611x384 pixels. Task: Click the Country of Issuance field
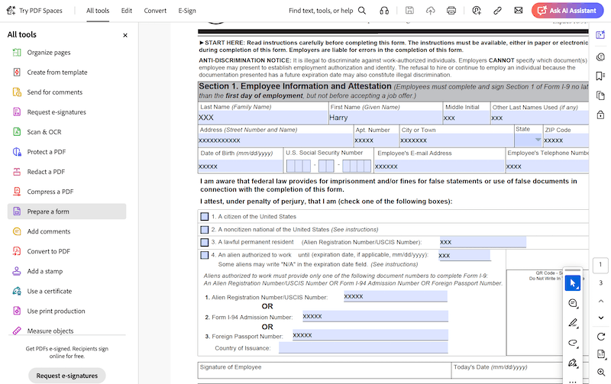364,348
